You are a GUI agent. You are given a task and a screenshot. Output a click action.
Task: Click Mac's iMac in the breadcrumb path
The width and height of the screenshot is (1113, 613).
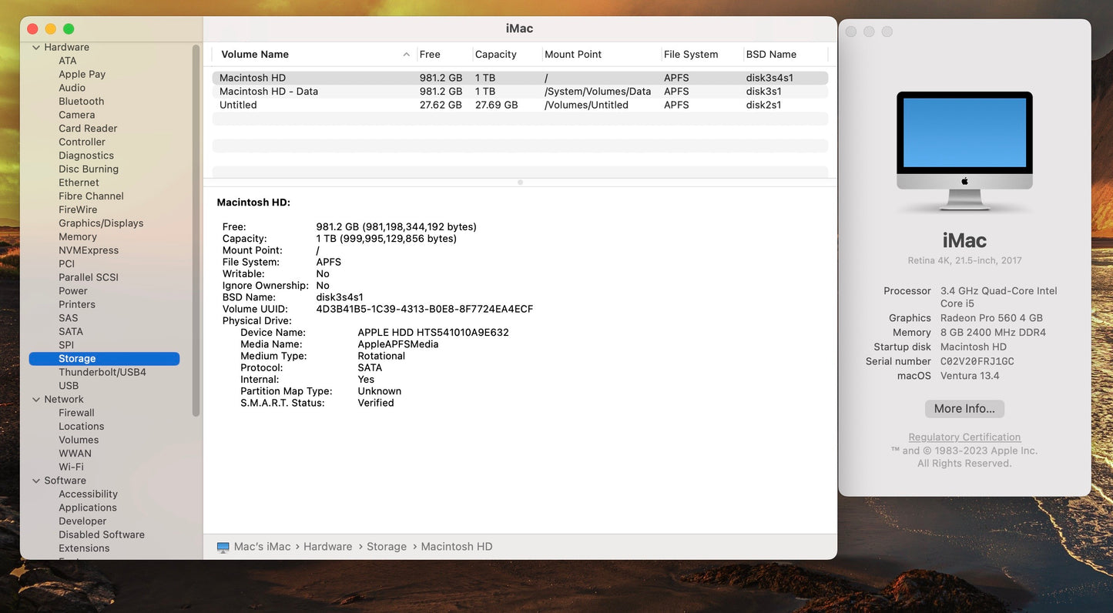coord(262,546)
